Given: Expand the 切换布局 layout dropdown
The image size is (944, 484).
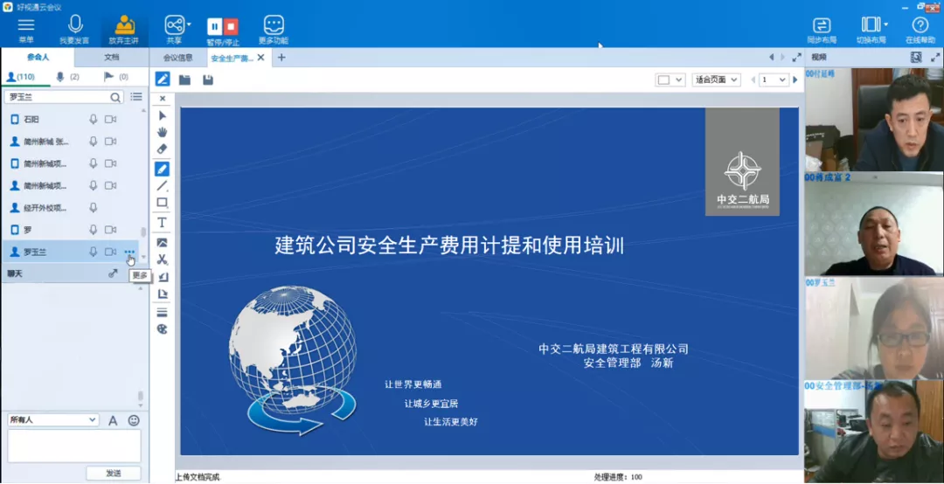Looking at the screenshot, I should click(885, 24).
